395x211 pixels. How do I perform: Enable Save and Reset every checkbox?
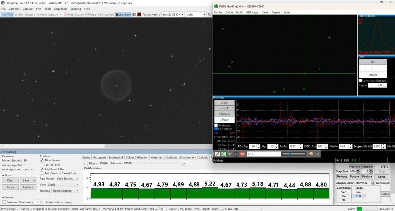click(x=4, y=202)
